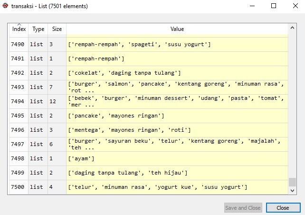305x215 pixels.
Task: Select the value cell containing ['ayam']
Action: pos(177,158)
